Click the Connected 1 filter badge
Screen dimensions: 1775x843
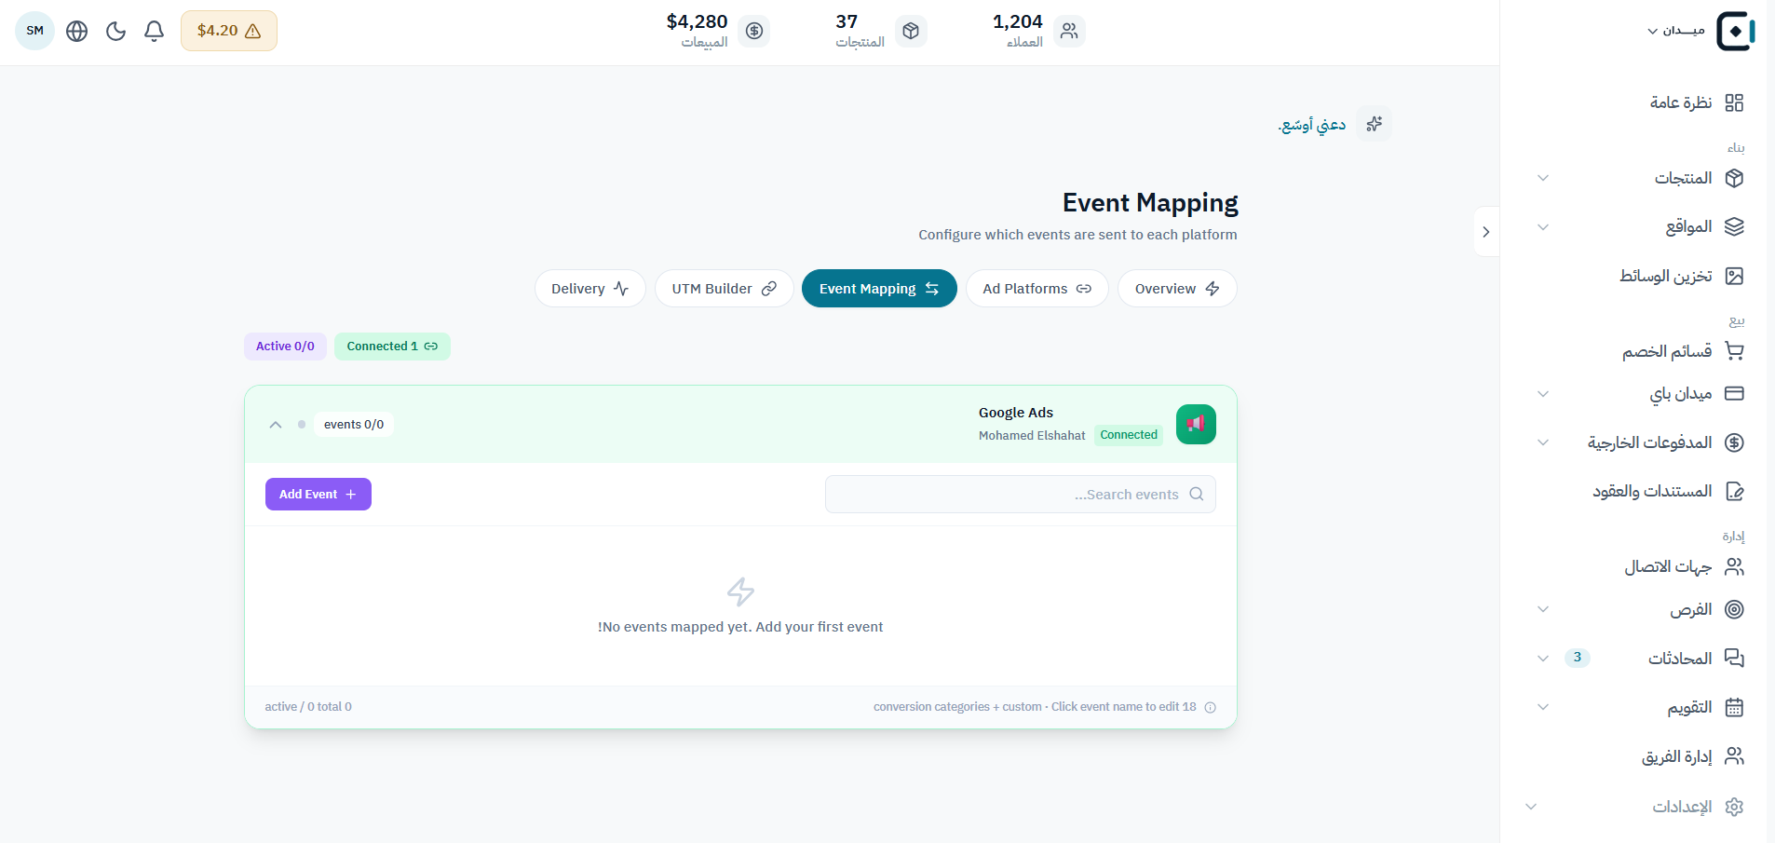(392, 347)
